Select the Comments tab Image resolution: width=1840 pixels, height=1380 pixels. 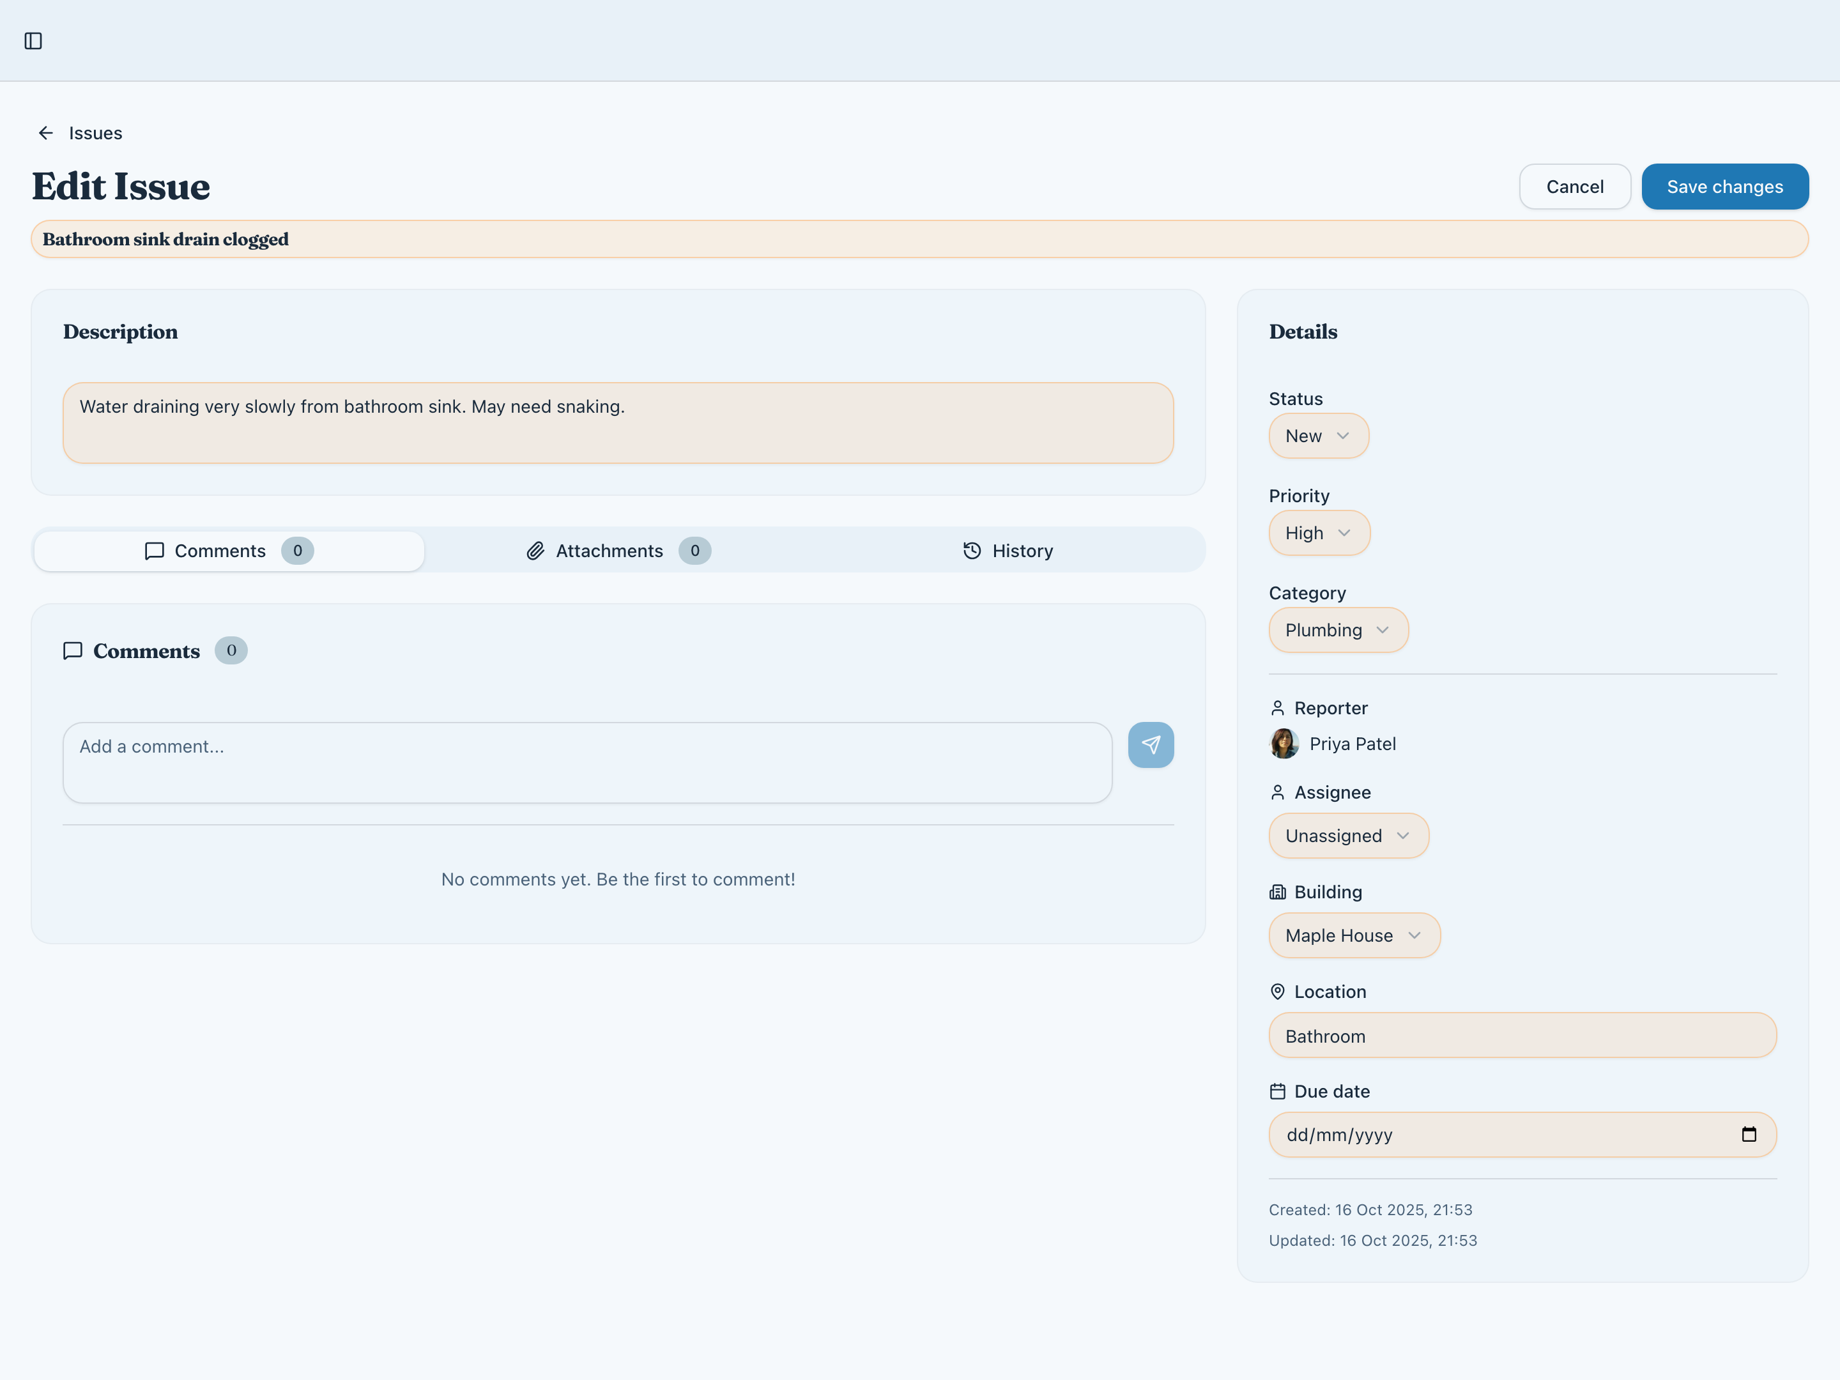coord(229,551)
